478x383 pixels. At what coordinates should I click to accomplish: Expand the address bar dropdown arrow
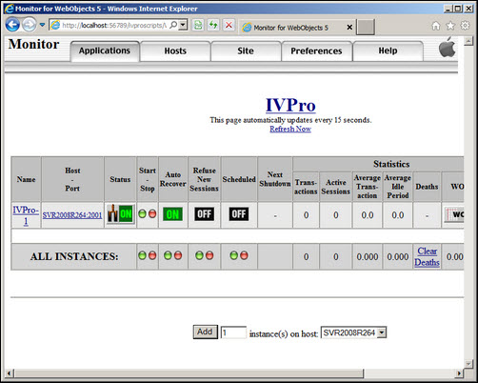pyautogui.click(x=183, y=25)
